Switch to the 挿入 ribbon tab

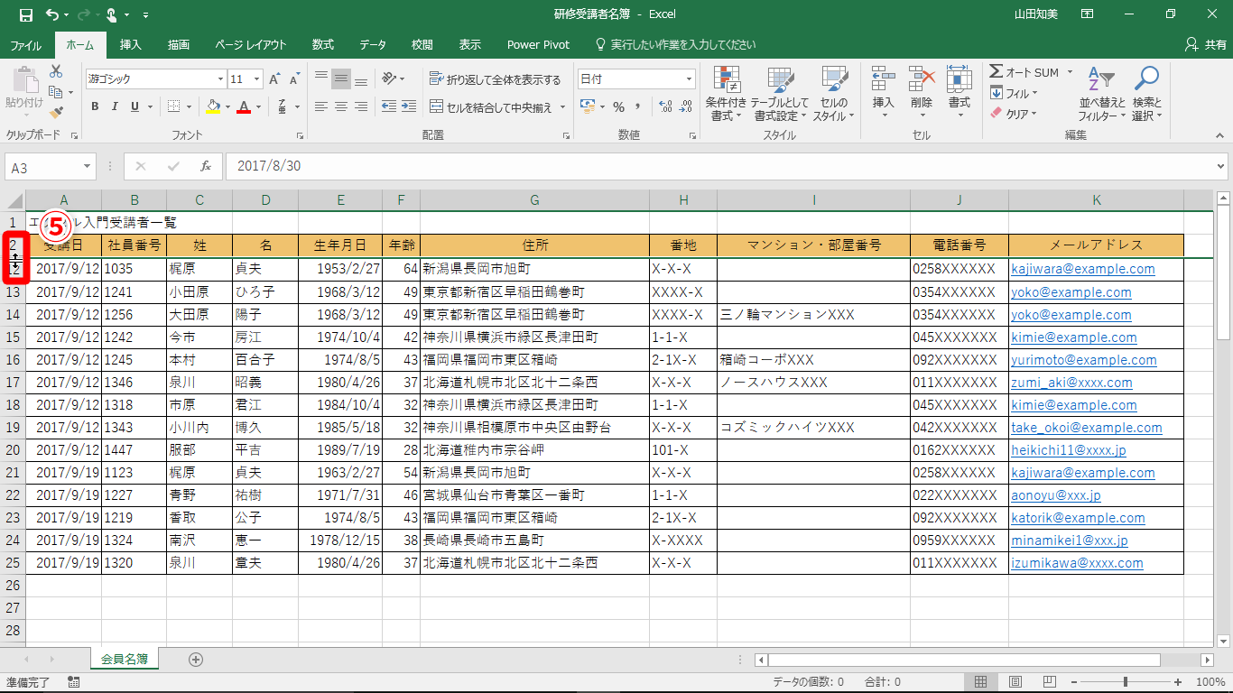point(131,44)
